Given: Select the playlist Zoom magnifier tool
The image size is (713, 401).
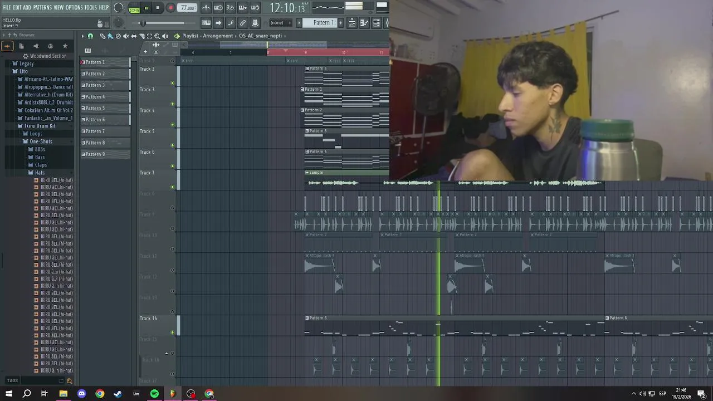Looking at the screenshot, I should 157,36.
